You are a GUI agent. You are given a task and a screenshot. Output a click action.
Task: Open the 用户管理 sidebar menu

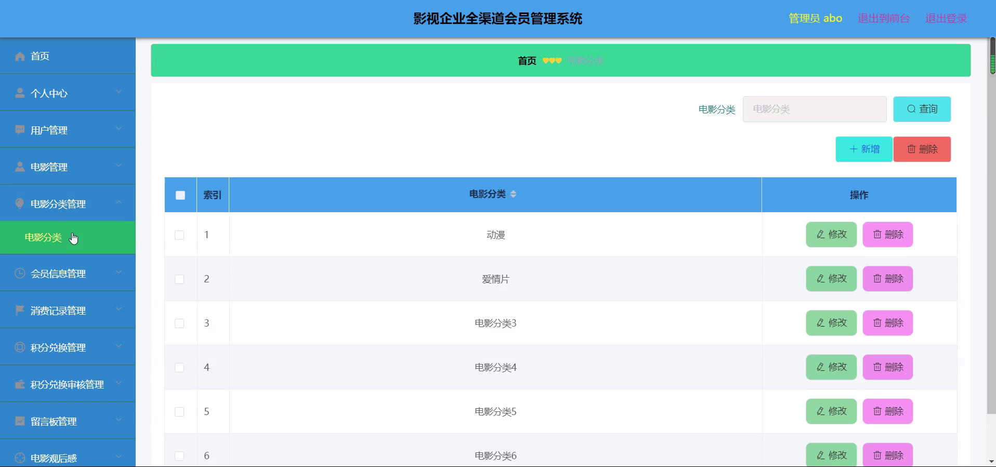pyautogui.click(x=68, y=129)
